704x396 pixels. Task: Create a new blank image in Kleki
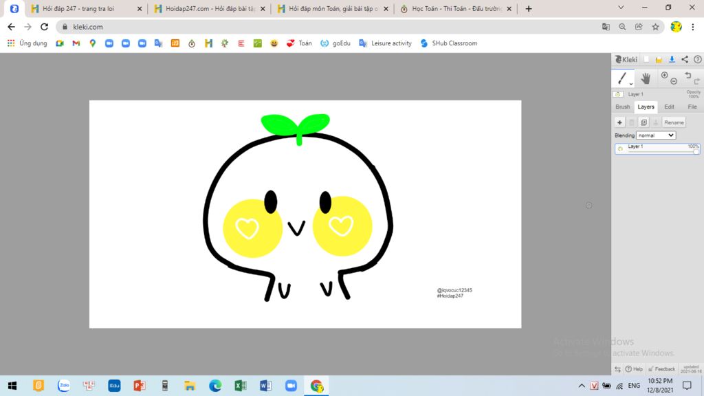tap(646, 59)
